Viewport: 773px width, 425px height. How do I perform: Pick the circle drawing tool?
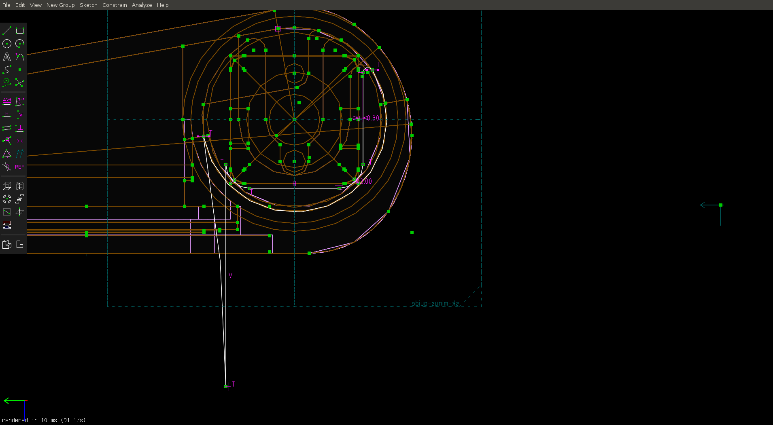click(x=7, y=44)
